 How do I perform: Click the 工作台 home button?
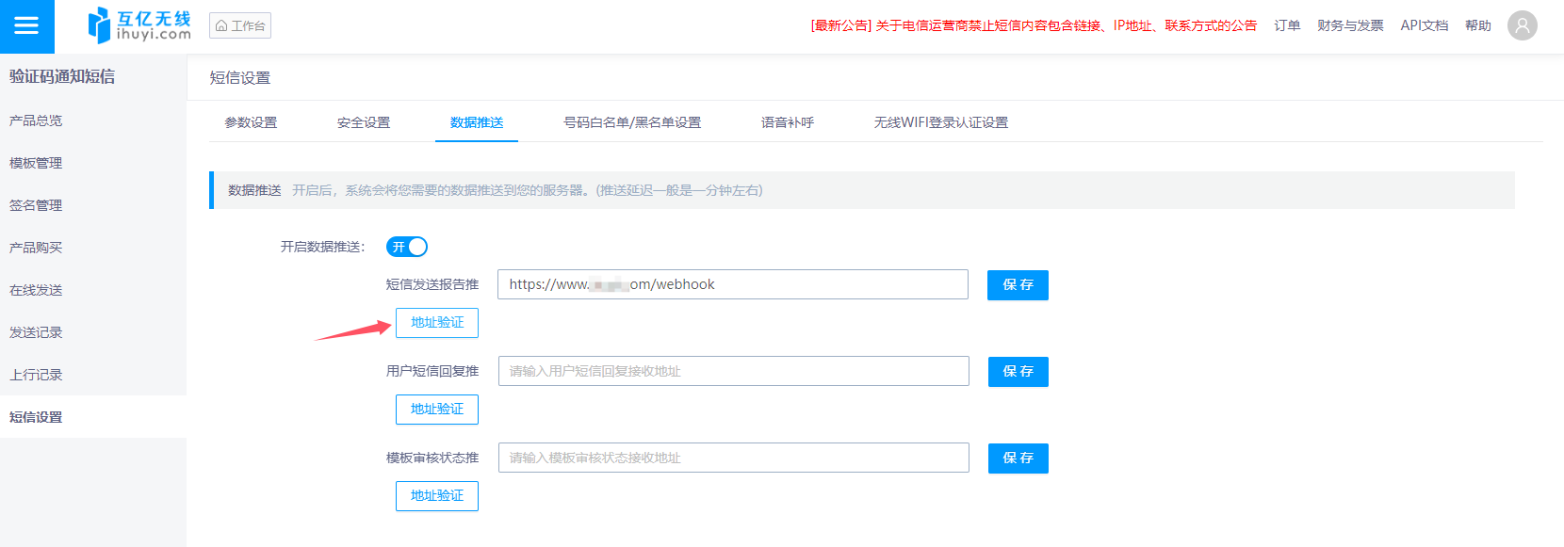tap(240, 25)
